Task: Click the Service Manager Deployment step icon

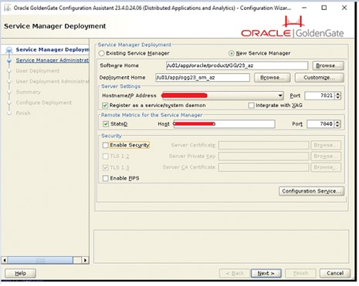Action: pyautogui.click(x=9, y=49)
